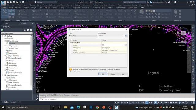
Task: Select View Frame Groups item
Action: [x=16, y=73]
